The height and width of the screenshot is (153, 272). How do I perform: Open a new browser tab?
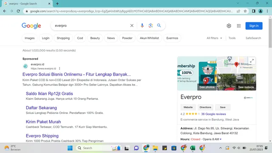57,3
